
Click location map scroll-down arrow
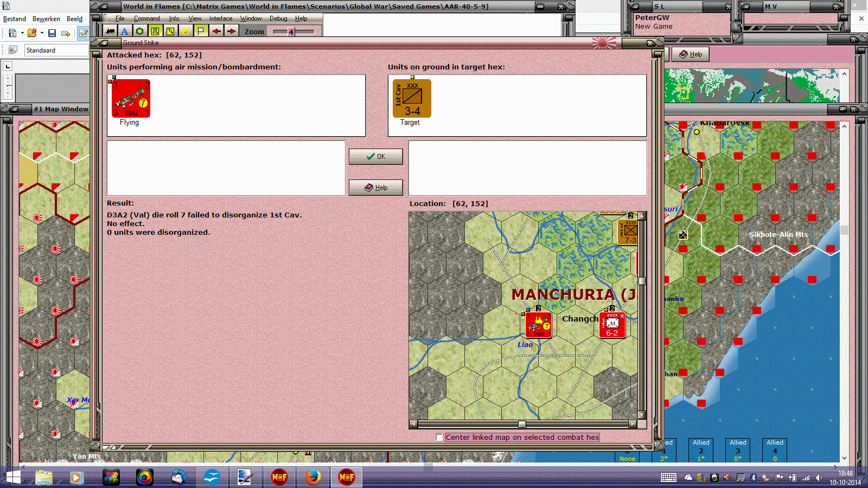[642, 415]
